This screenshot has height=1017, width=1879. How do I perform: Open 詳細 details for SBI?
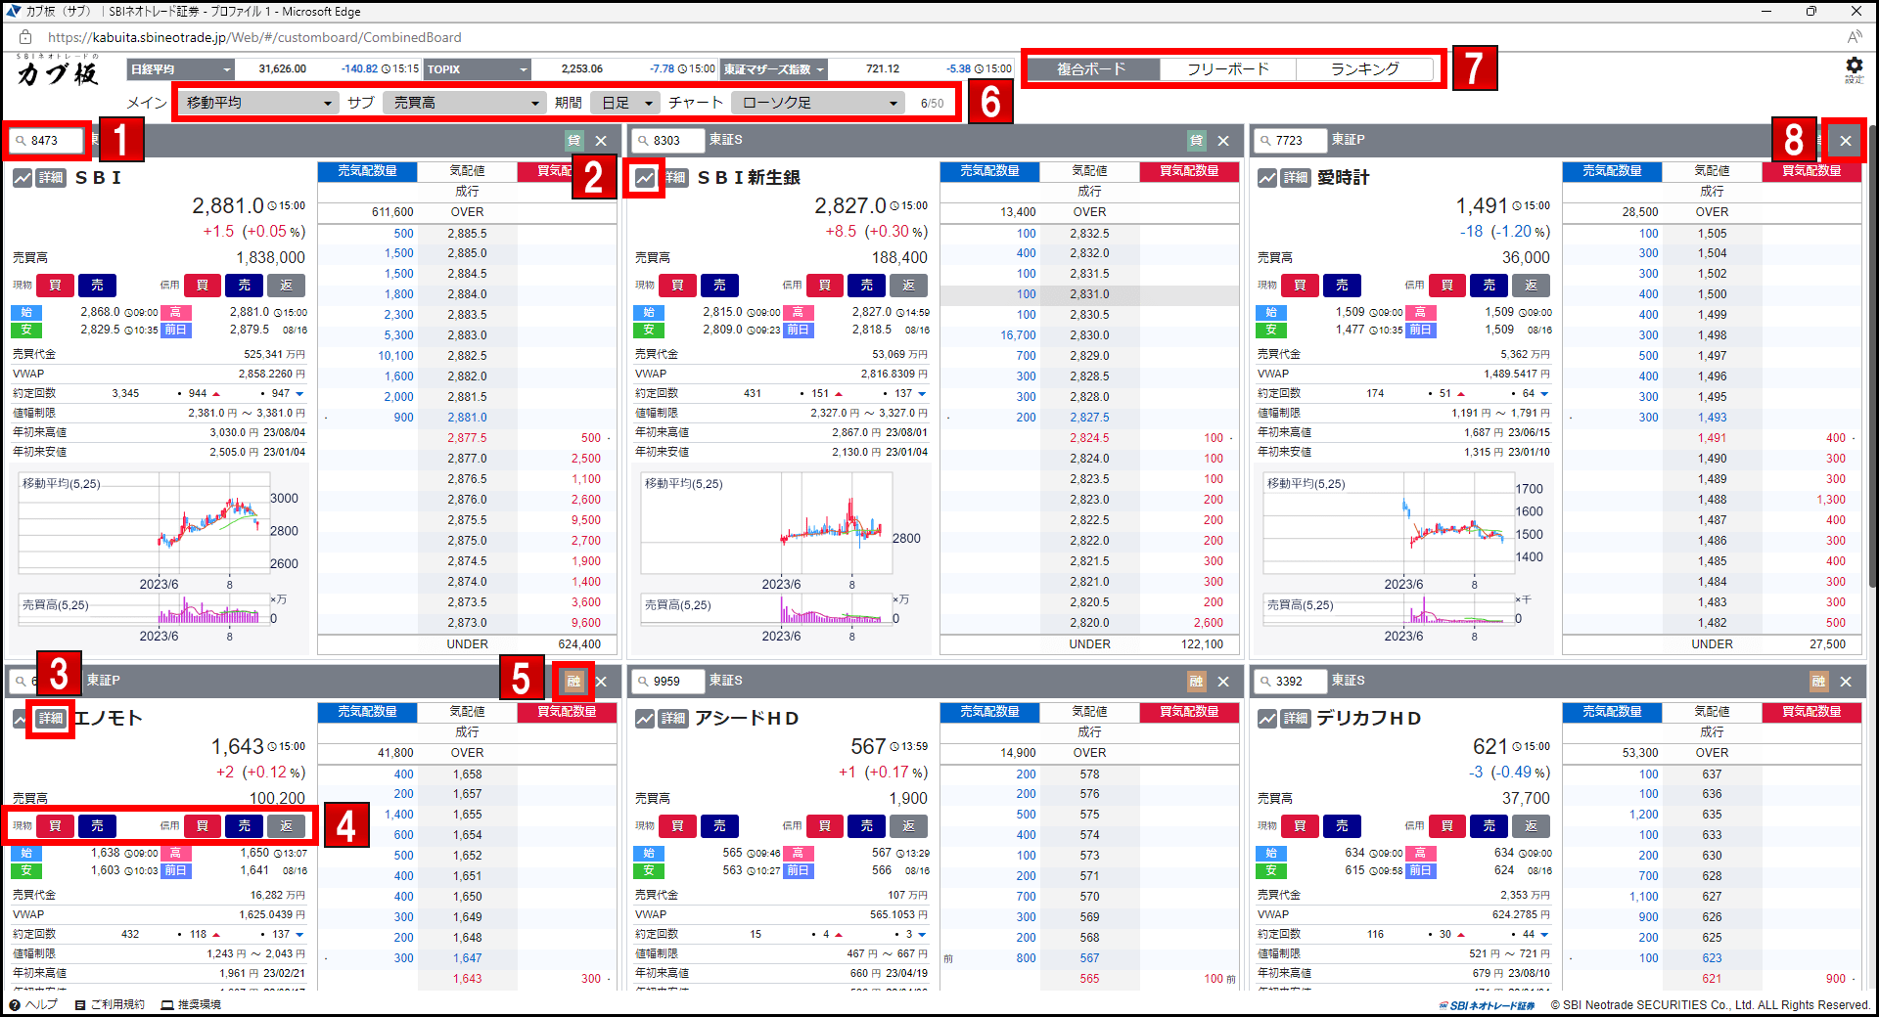click(x=51, y=178)
